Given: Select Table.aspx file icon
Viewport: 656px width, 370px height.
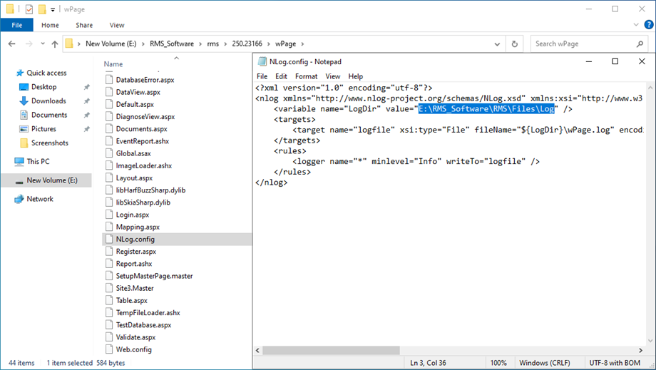Looking at the screenshot, I should (109, 301).
